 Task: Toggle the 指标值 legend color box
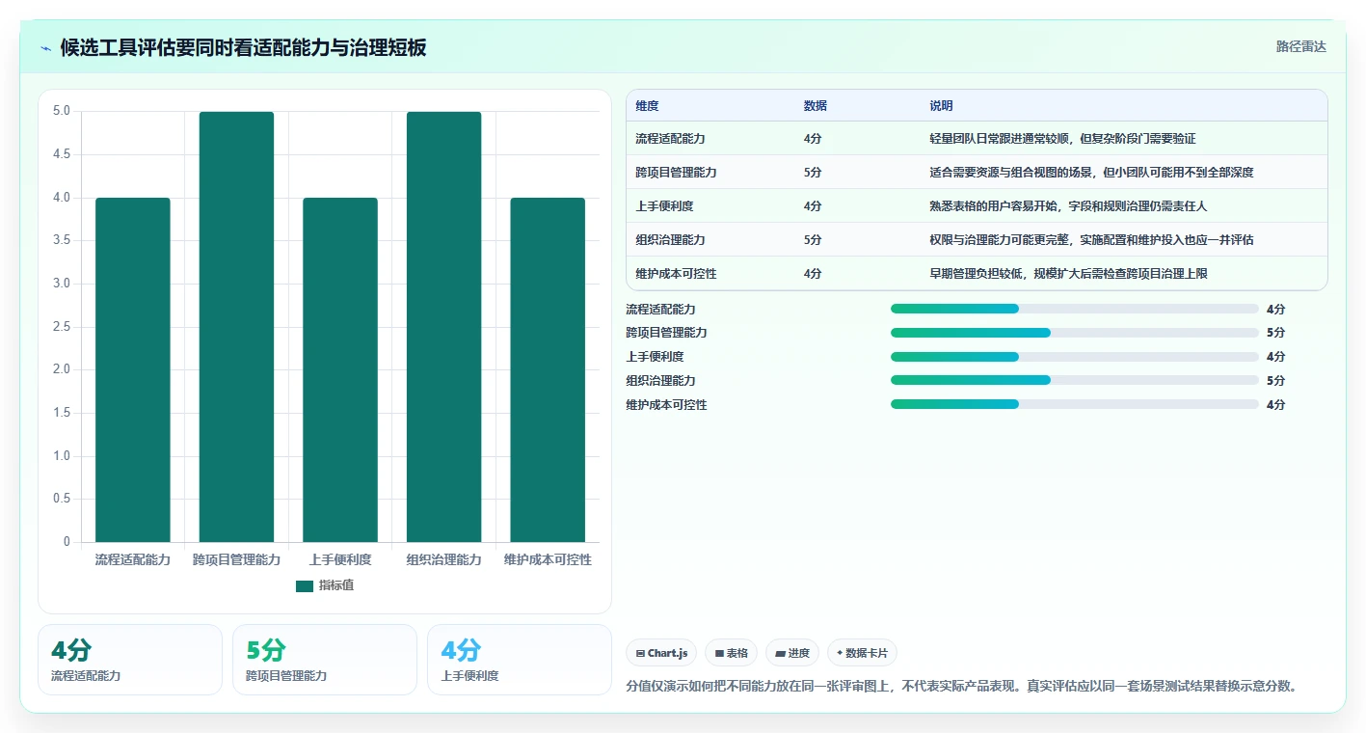(x=305, y=585)
